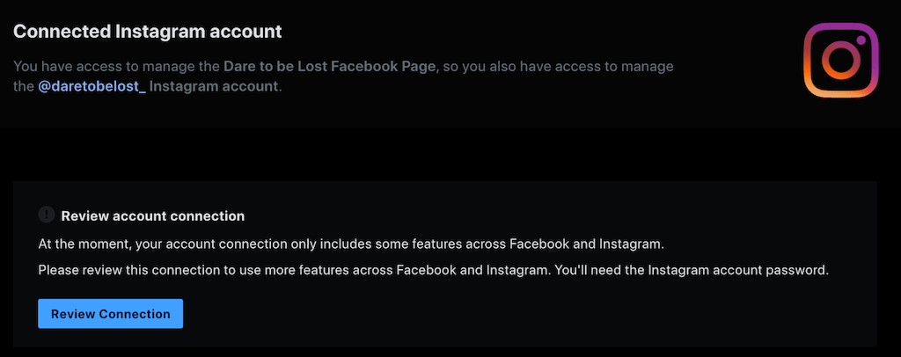
Task: Click the bold 'Dare to be Lost Facebook Page' text
Action: point(330,67)
